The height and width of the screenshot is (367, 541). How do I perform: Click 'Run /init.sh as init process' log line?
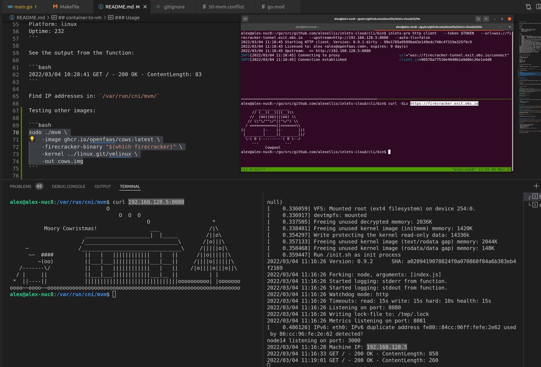click(x=334, y=255)
